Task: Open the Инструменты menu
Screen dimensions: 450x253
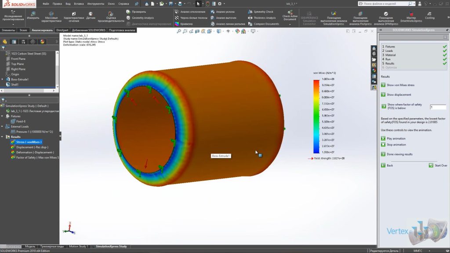Action: tap(95, 4)
